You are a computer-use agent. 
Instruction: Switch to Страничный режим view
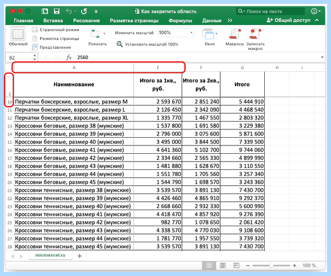[x=56, y=30]
